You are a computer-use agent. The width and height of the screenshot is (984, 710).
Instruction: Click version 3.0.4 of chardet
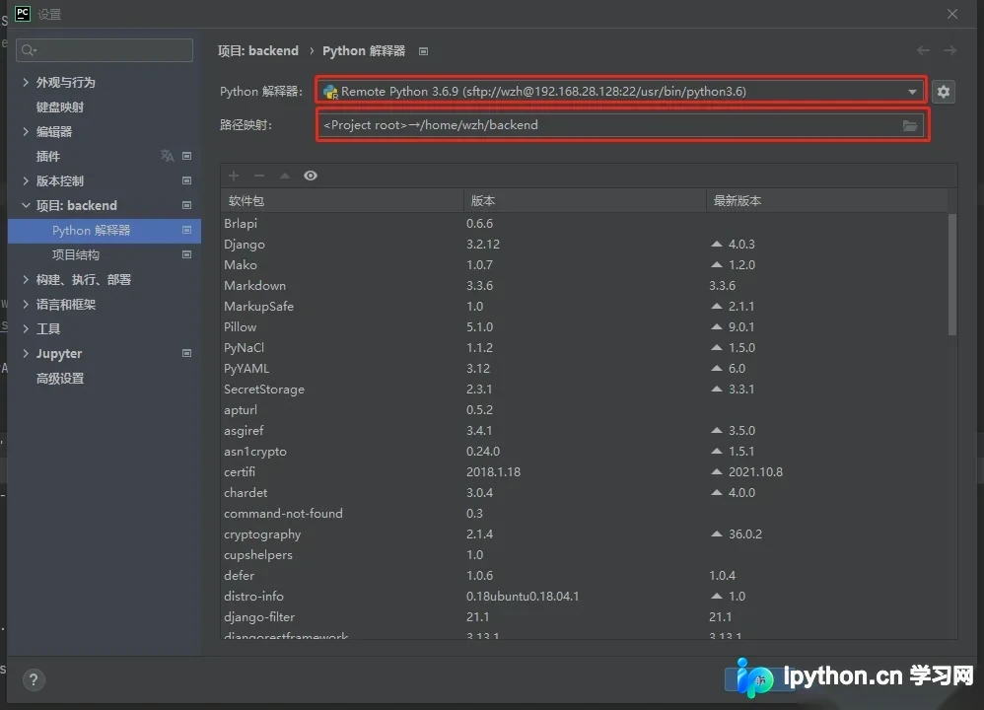point(479,493)
